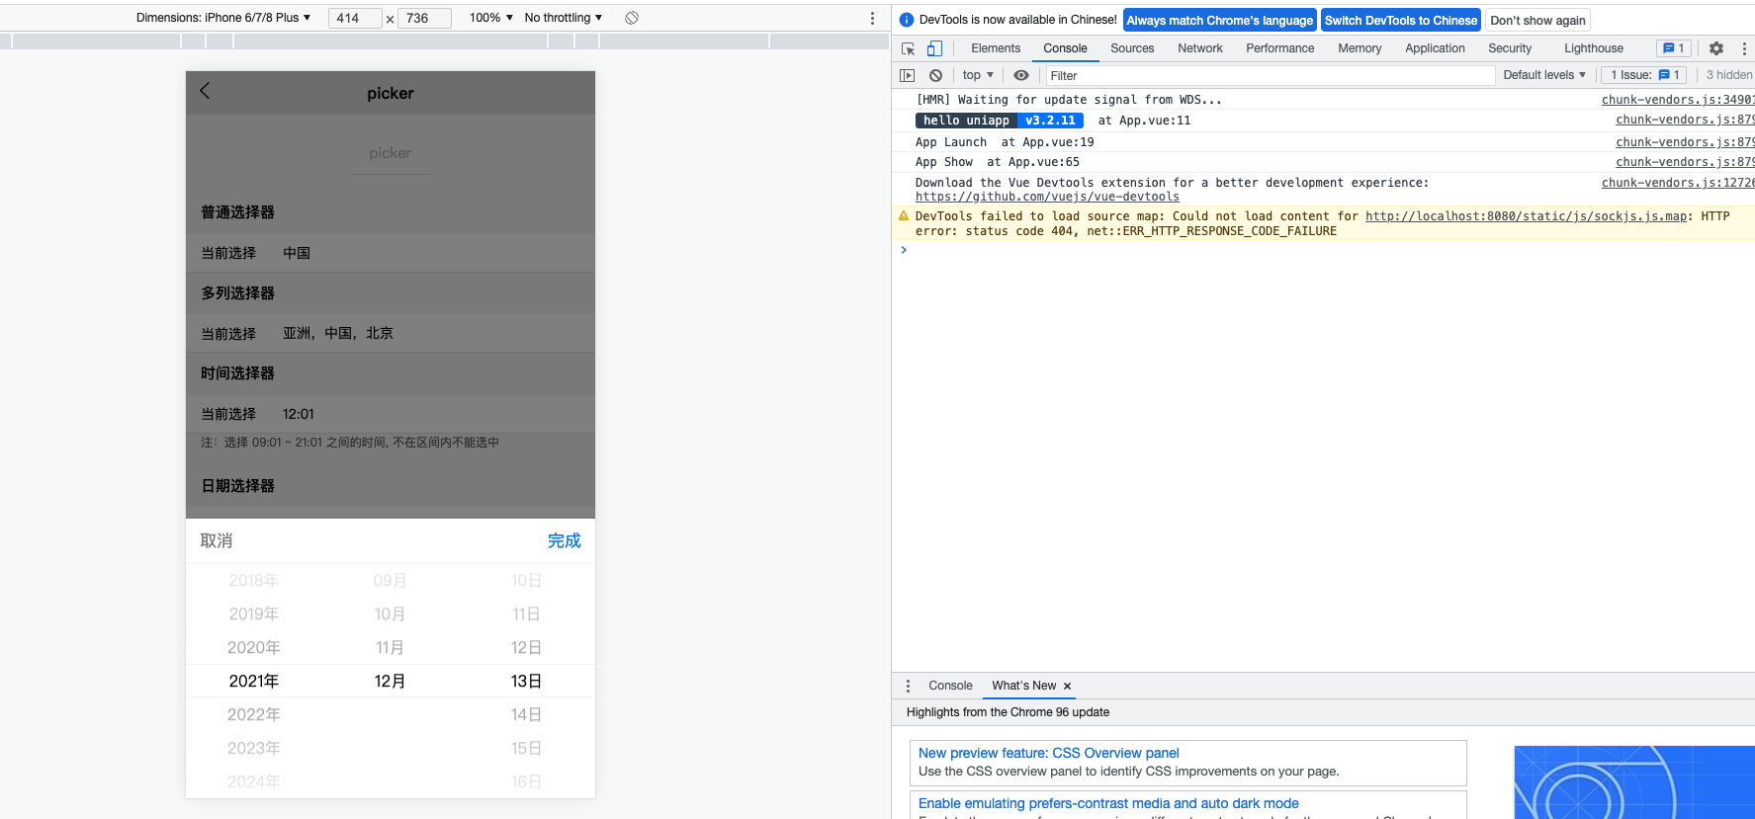Clear the console with the ban icon

tap(935, 75)
